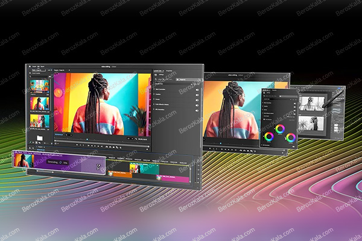Click the left Shadows color wheel
Image resolution: width=362 pixels, height=241 pixels.
(269, 137)
